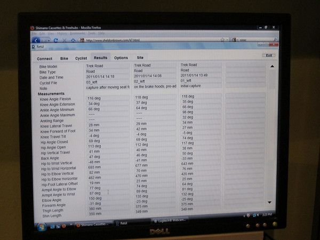Click the search box containing niner
Viewport: 320px width, 240px height.
(x=255, y=40)
